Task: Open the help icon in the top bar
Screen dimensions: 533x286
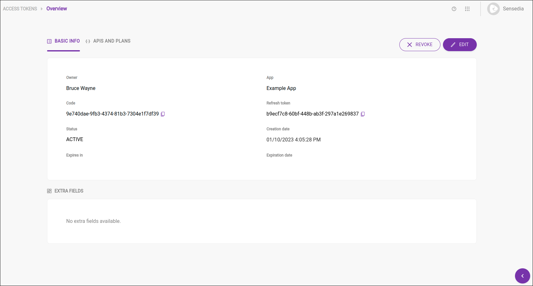Action: click(454, 9)
